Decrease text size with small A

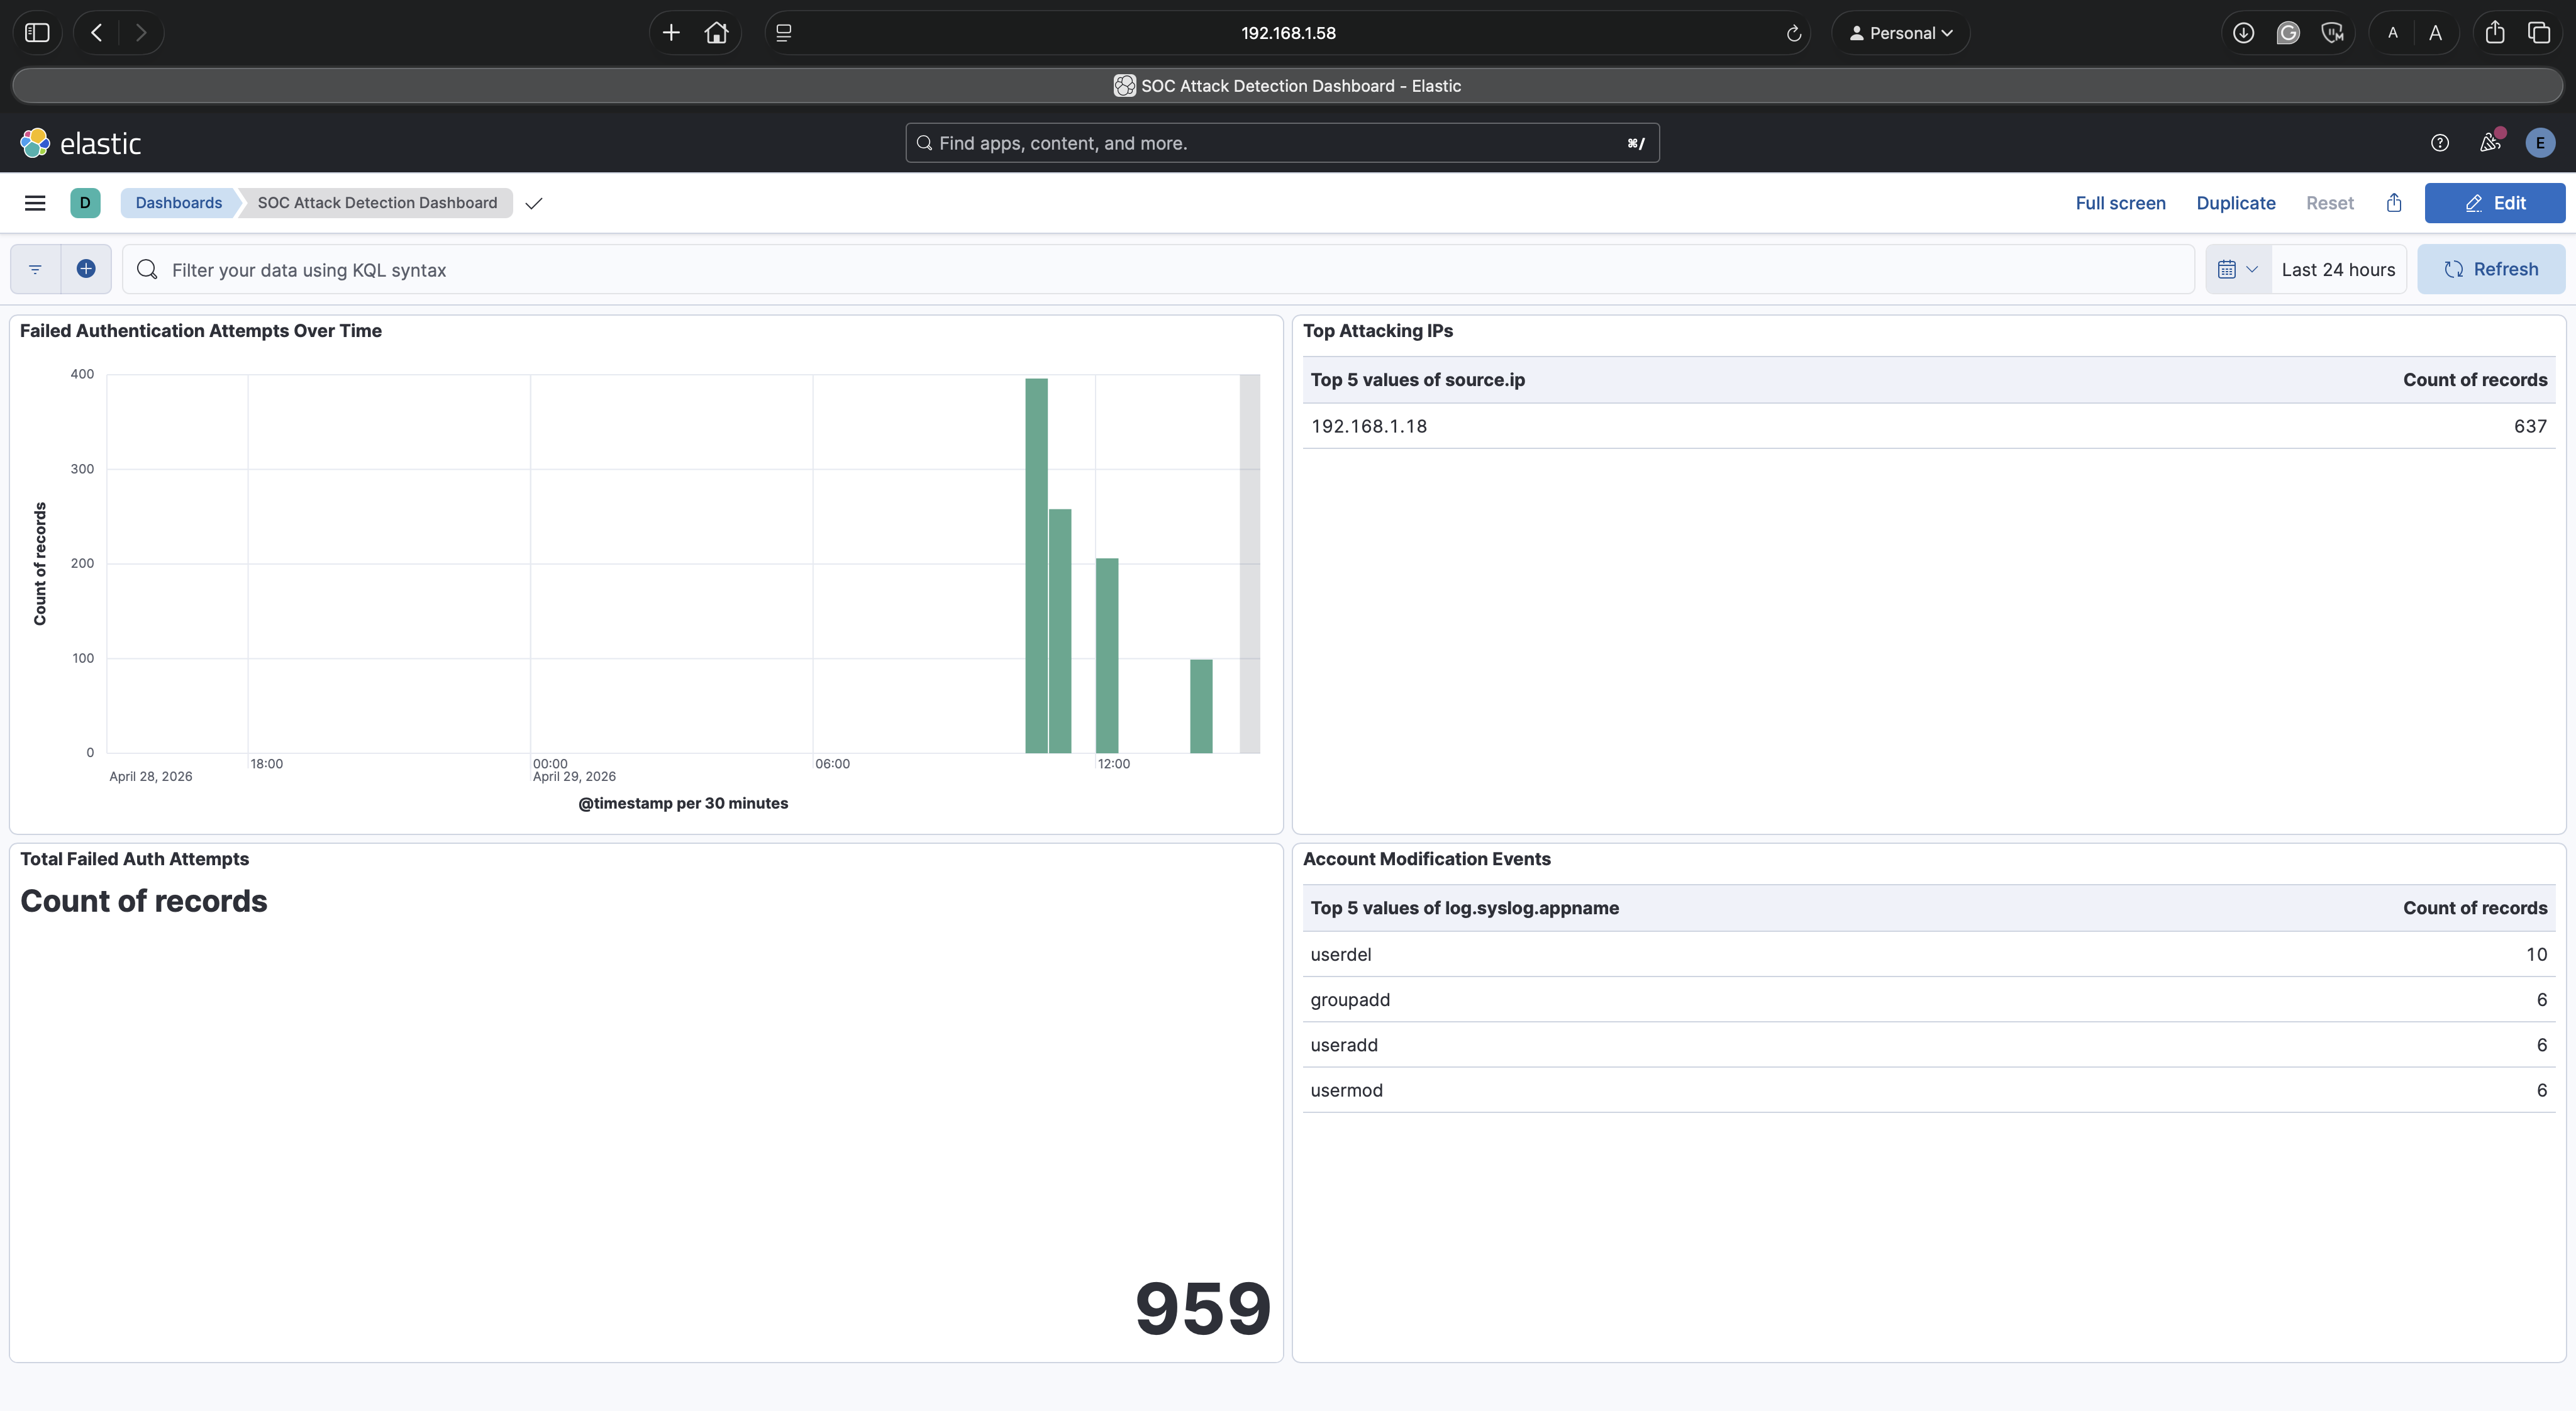point(2393,33)
